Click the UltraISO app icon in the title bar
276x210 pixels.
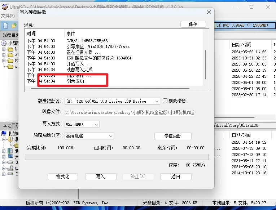[x=5, y=7]
